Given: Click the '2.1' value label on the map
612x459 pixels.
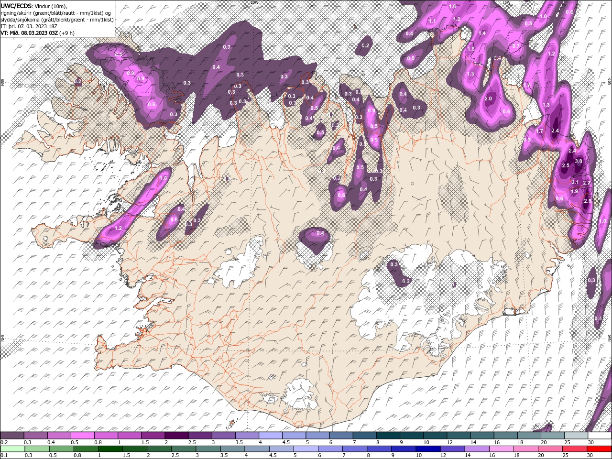Looking at the screenshot, I should tap(575, 182).
